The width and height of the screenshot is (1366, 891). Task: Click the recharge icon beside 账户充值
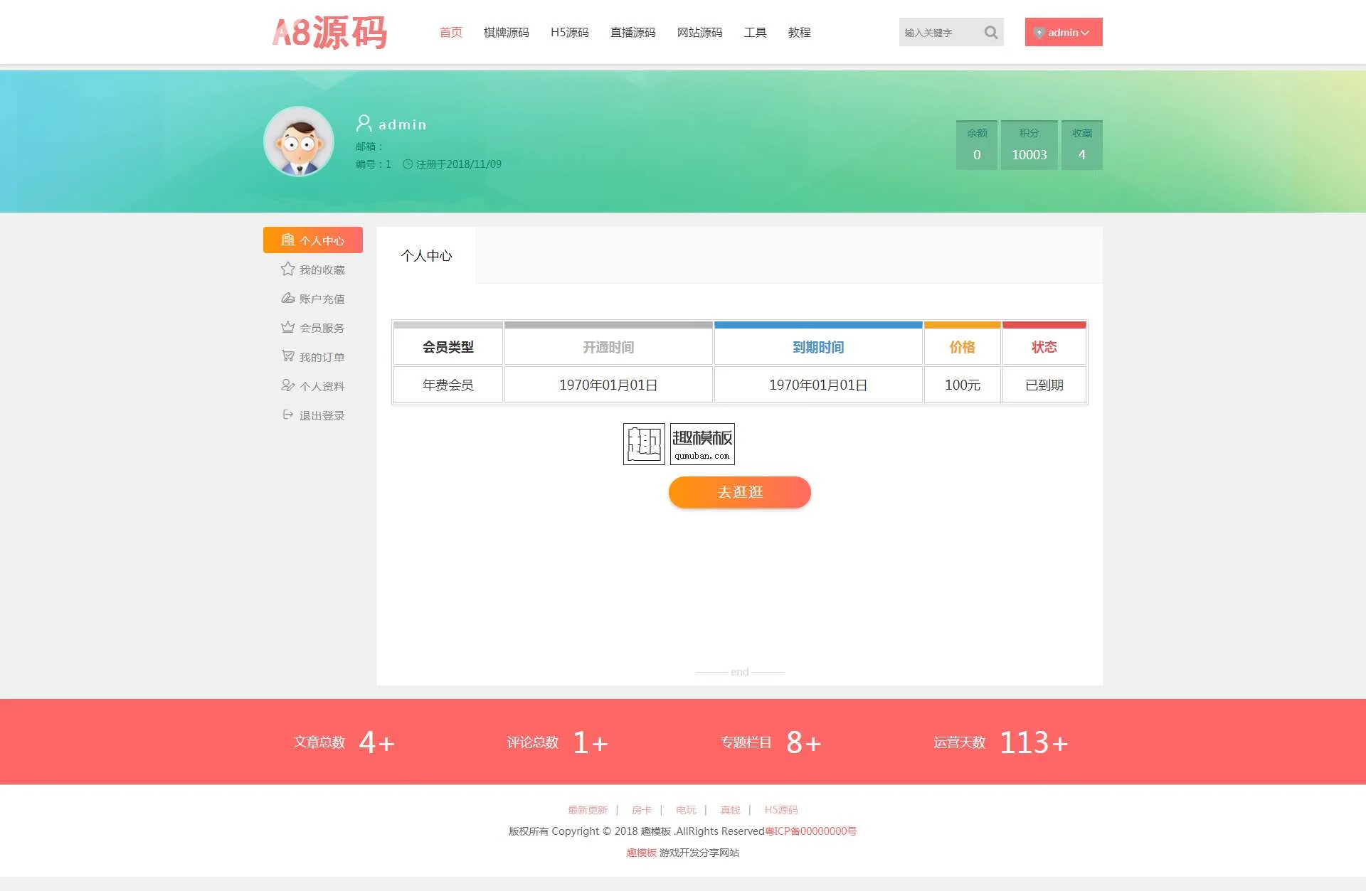tap(287, 298)
